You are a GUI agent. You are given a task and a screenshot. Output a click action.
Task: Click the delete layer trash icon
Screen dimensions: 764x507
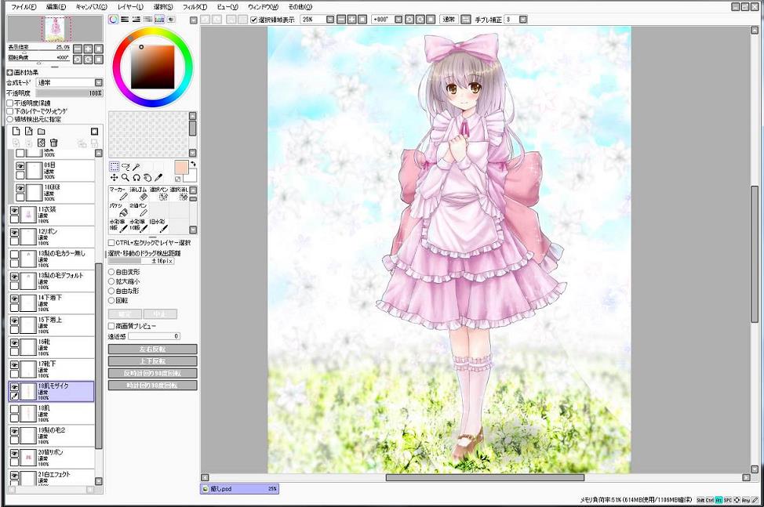(x=54, y=143)
